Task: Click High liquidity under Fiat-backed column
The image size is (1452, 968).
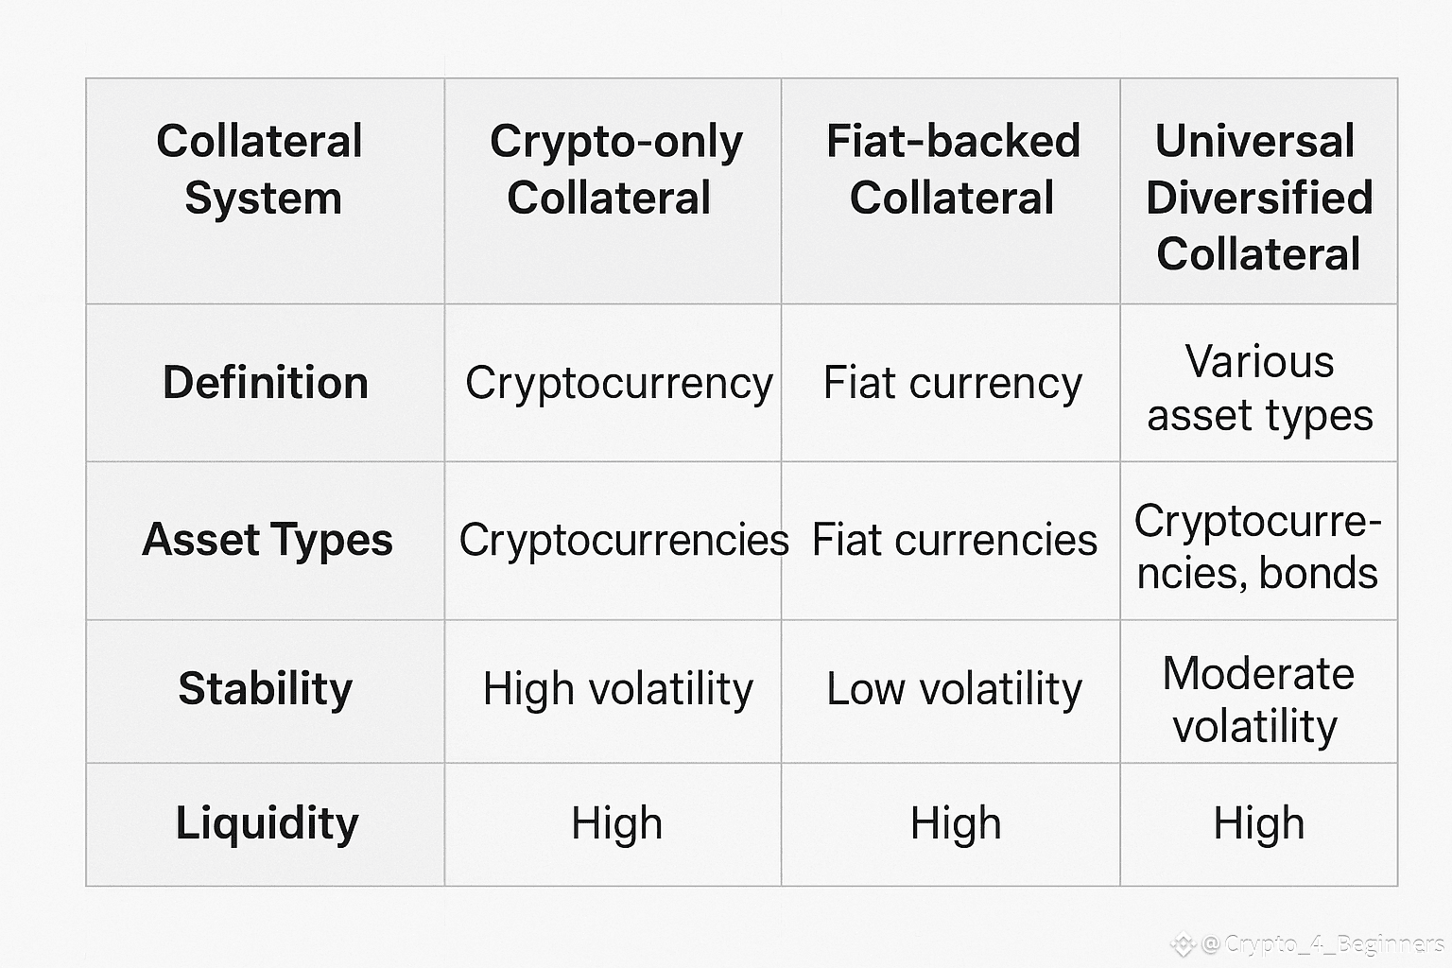Action: pos(951,824)
